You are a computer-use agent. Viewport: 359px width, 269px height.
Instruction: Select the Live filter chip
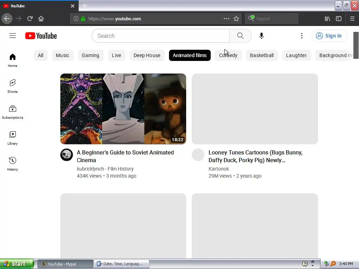116,55
